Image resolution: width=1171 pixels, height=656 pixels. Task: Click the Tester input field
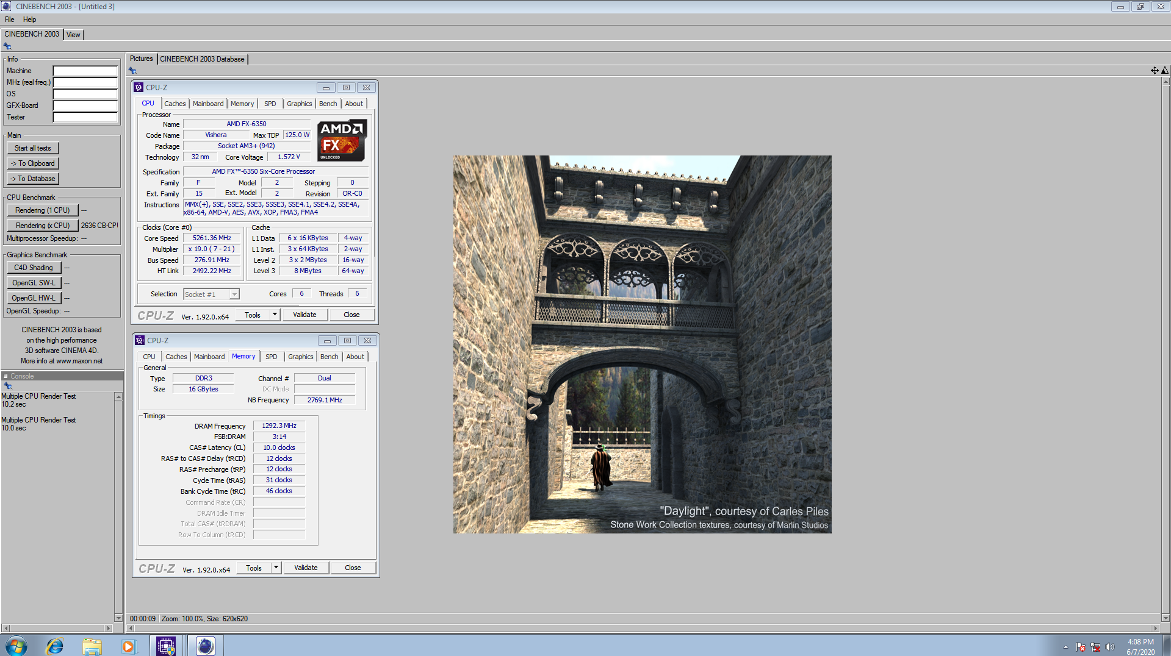coord(85,117)
